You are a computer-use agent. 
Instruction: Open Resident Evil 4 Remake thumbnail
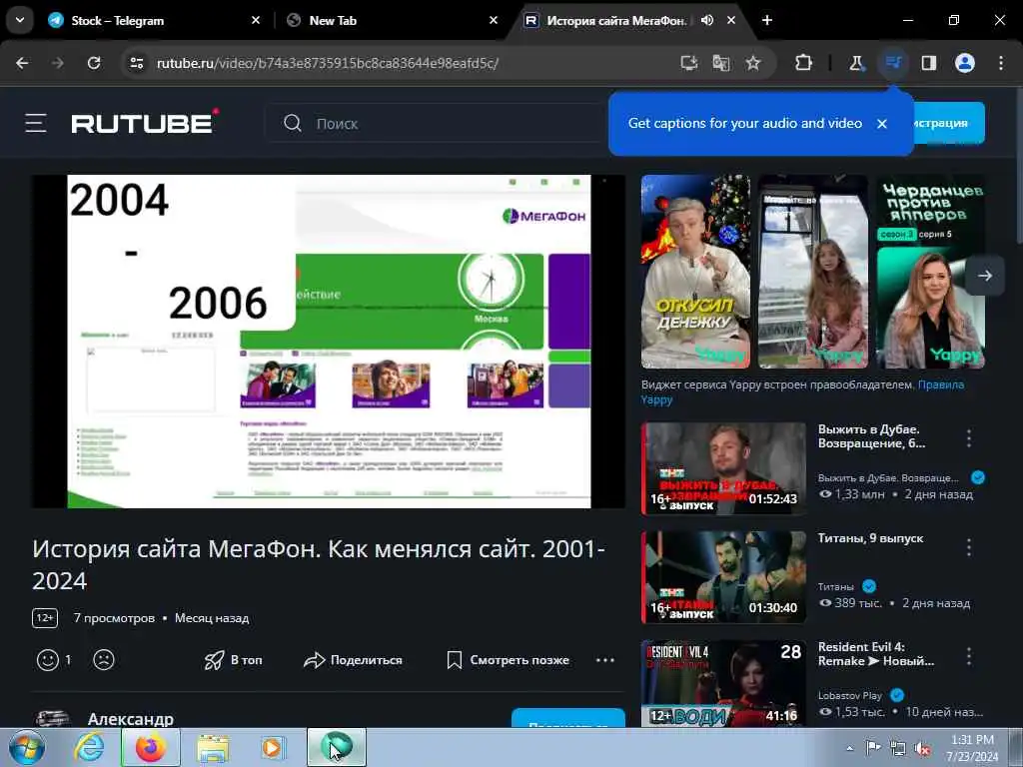tap(723, 683)
